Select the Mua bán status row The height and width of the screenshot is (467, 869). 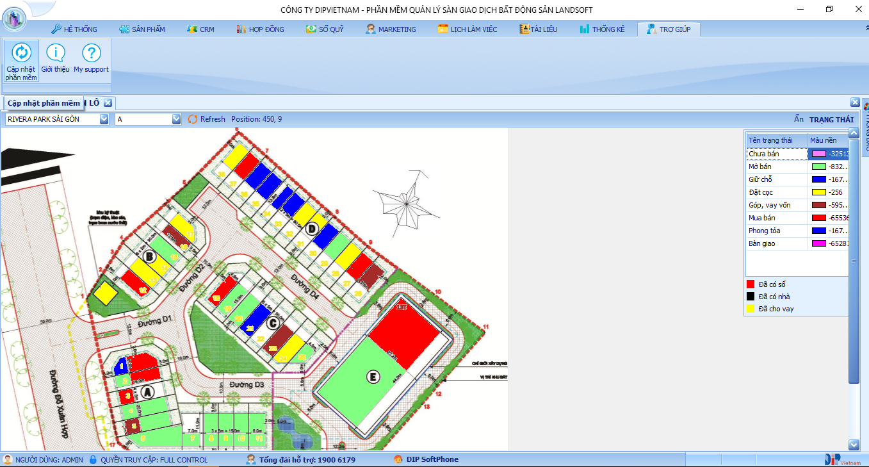(797, 218)
